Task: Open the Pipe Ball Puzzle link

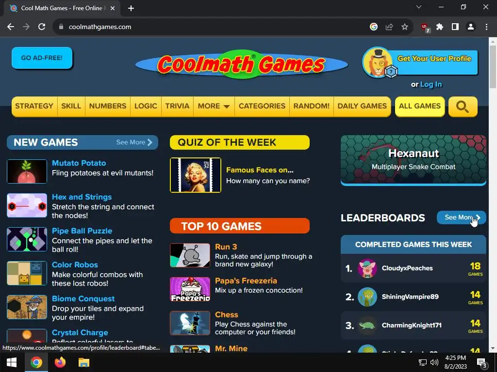Action: click(82, 231)
